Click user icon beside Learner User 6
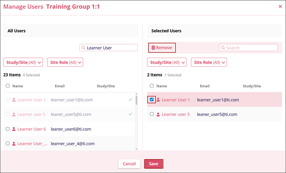This screenshot has width=286, height=173. (14, 129)
